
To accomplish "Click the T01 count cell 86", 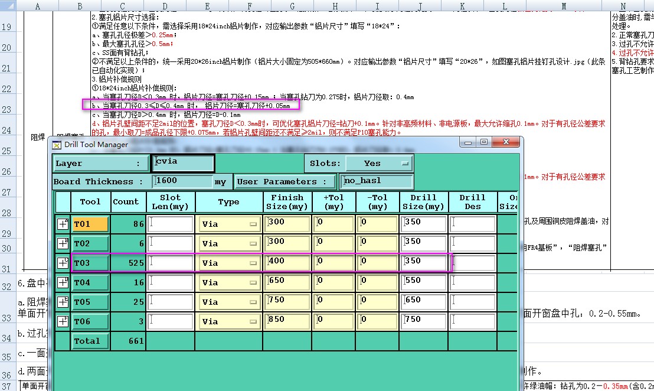I will tap(129, 224).
